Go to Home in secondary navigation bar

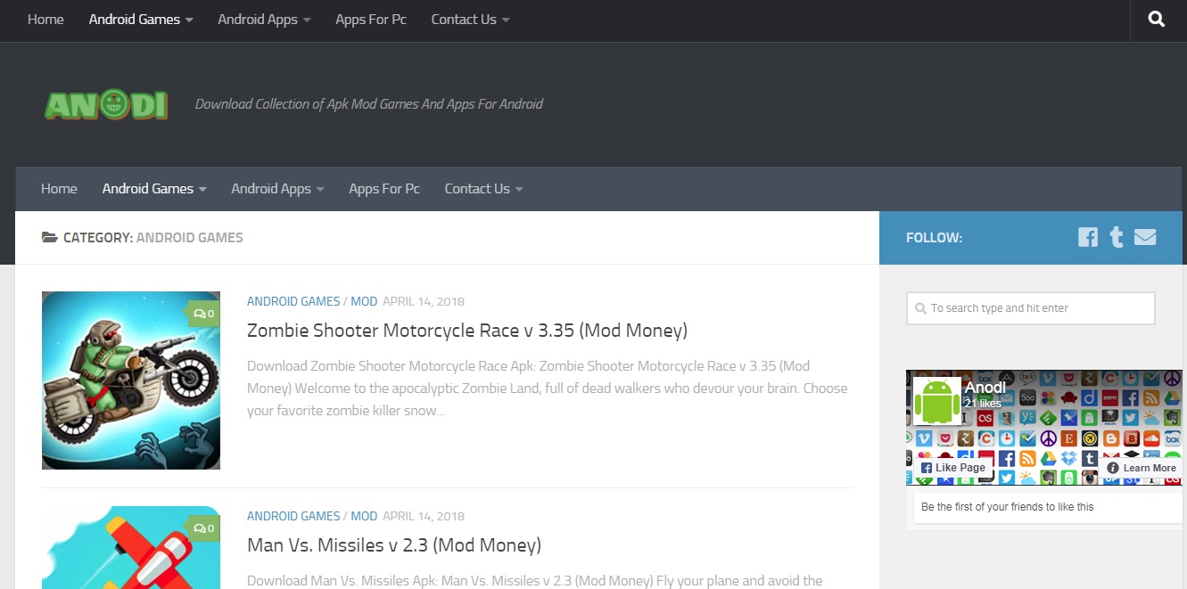[59, 189]
